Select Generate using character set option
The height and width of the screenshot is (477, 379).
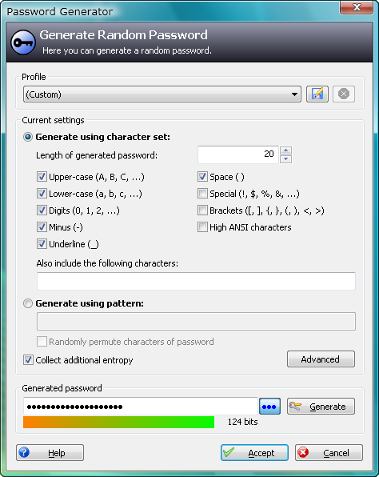28,137
